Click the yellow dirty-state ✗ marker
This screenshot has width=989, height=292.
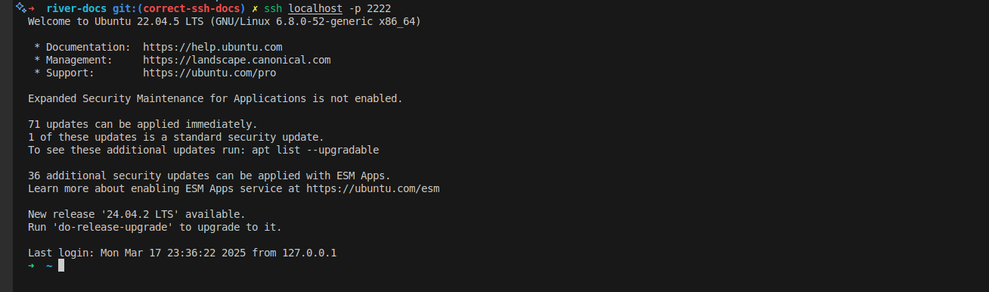tap(255, 8)
